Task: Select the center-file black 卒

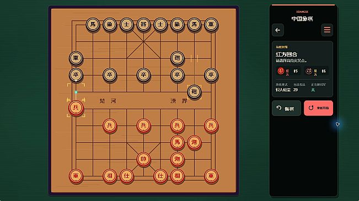Action: pyautogui.click(x=143, y=75)
